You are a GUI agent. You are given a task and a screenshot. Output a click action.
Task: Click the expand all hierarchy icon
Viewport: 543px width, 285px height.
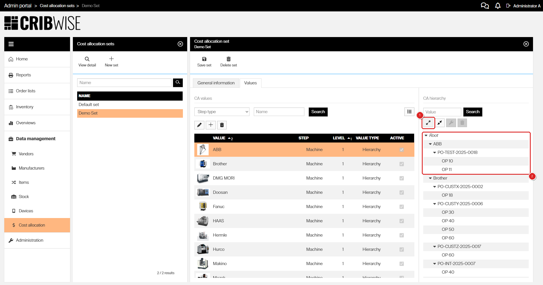tap(428, 123)
